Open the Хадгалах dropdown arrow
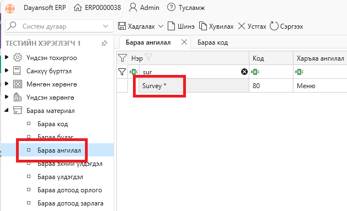Viewport: 347px width, 211px height. (161, 26)
